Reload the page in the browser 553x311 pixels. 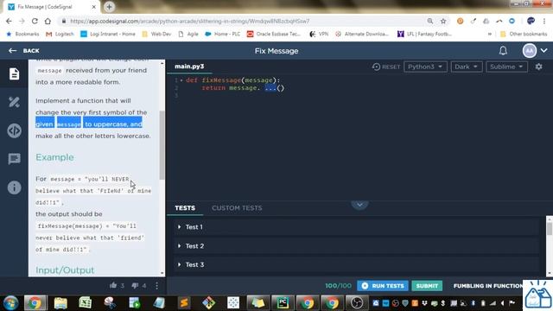(35, 21)
